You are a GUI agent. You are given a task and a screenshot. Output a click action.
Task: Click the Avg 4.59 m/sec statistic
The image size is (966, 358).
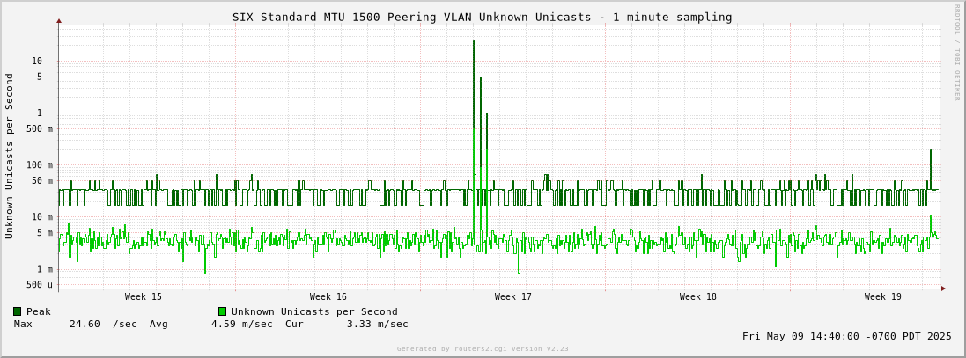click(x=211, y=324)
